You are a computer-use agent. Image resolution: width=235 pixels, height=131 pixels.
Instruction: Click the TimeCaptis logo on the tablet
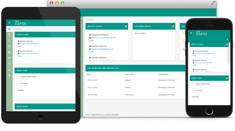(x=20, y=23)
